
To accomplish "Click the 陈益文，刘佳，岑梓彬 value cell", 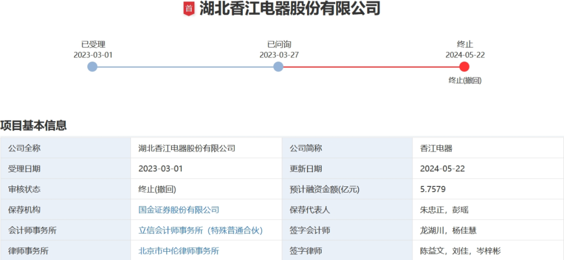I will pyautogui.click(x=488, y=251).
